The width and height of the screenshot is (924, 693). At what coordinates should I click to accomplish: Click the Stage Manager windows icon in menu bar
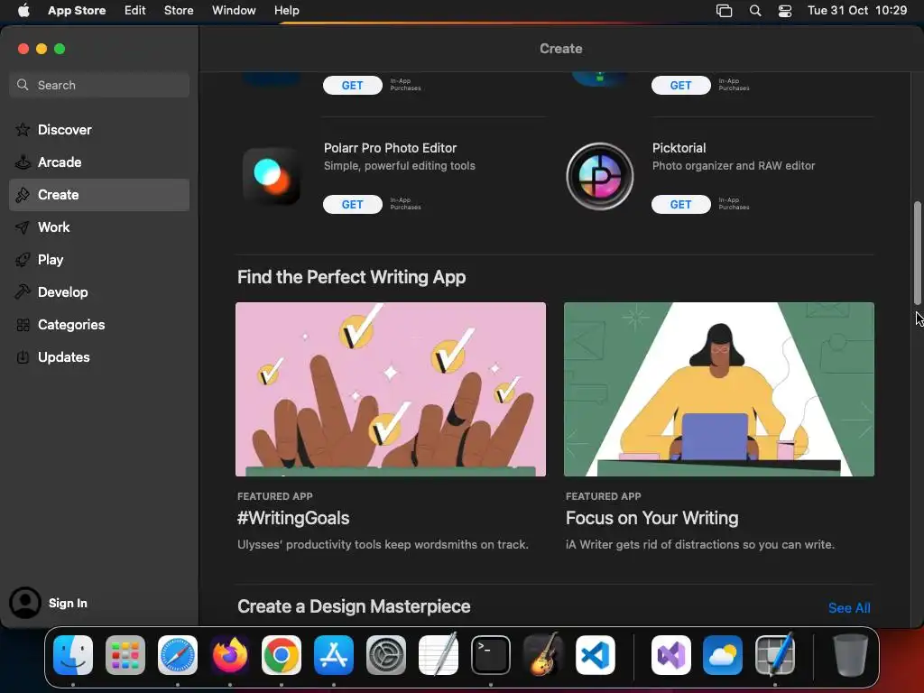coord(724,11)
